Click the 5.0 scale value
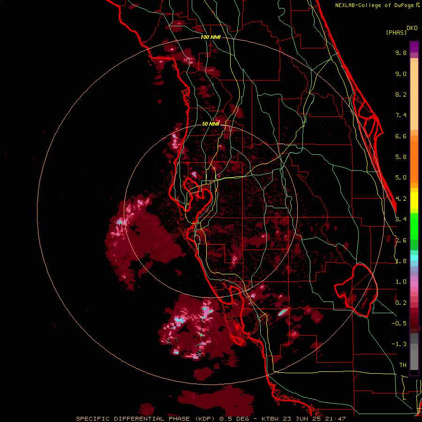Image resolution: width=422 pixels, height=422 pixels. coord(401,178)
